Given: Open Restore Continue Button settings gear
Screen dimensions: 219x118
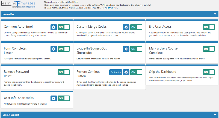Looking at the screenshot, I should point(126,72).
